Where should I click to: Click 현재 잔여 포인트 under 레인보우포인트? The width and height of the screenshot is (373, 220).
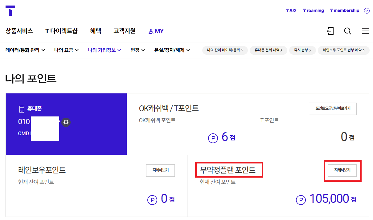tap(36, 182)
